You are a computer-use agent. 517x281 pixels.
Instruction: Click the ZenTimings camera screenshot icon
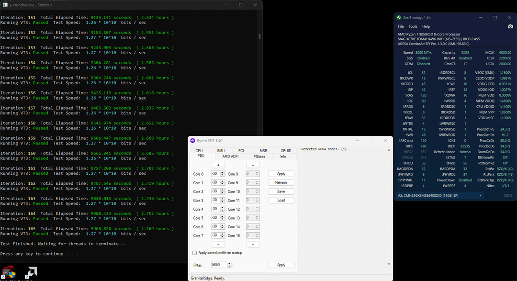point(510,26)
